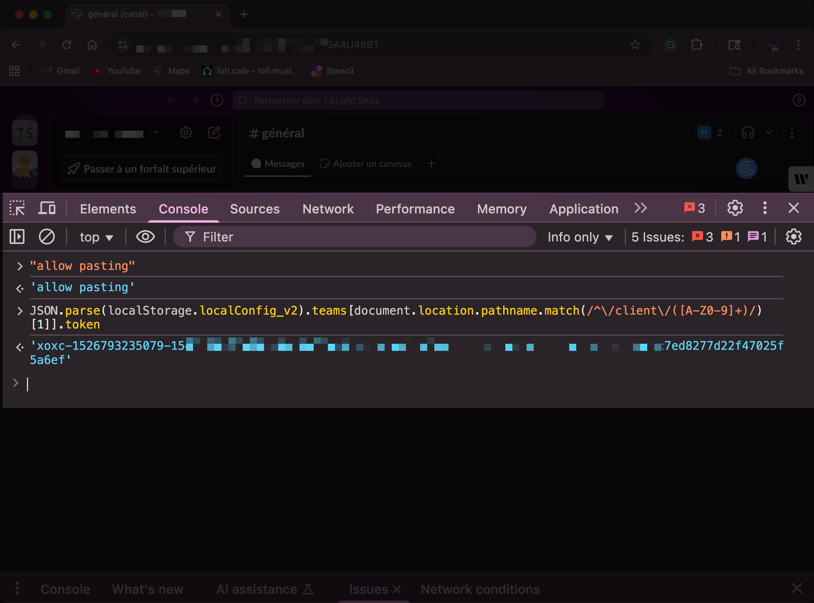Open DevTools settings gear
Viewport: 814px width, 603px height.
pyautogui.click(x=735, y=208)
